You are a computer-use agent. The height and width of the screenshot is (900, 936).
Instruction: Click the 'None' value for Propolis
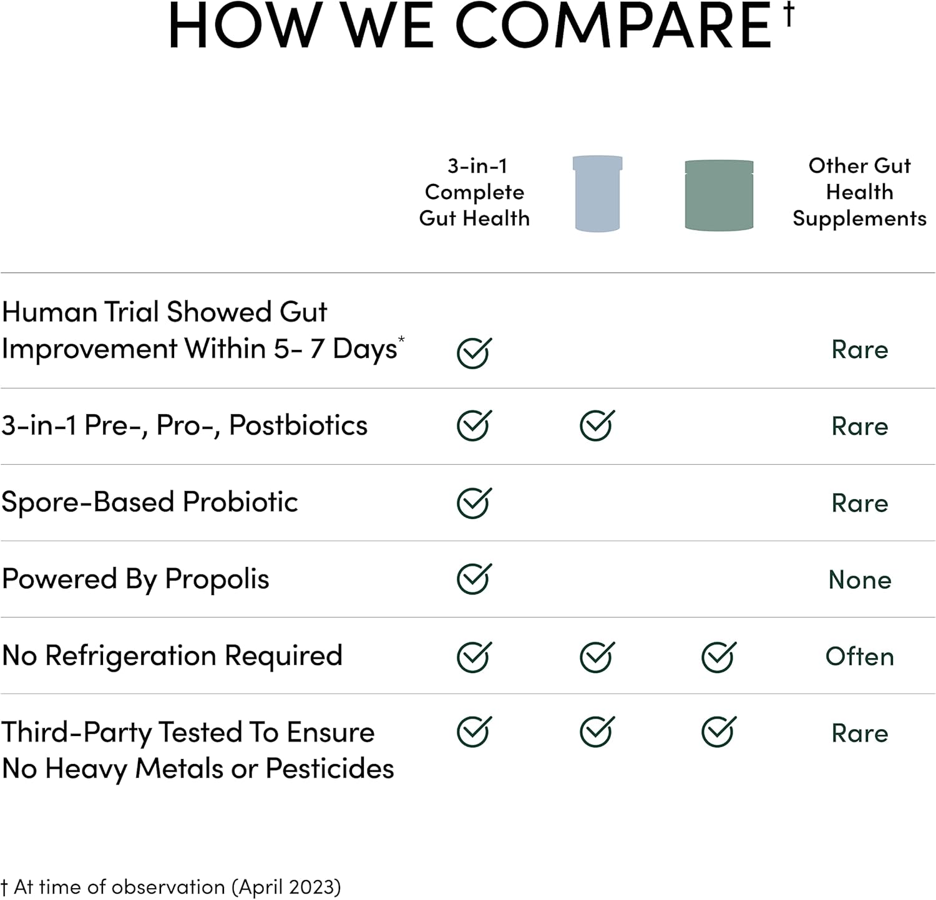pyautogui.click(x=859, y=580)
